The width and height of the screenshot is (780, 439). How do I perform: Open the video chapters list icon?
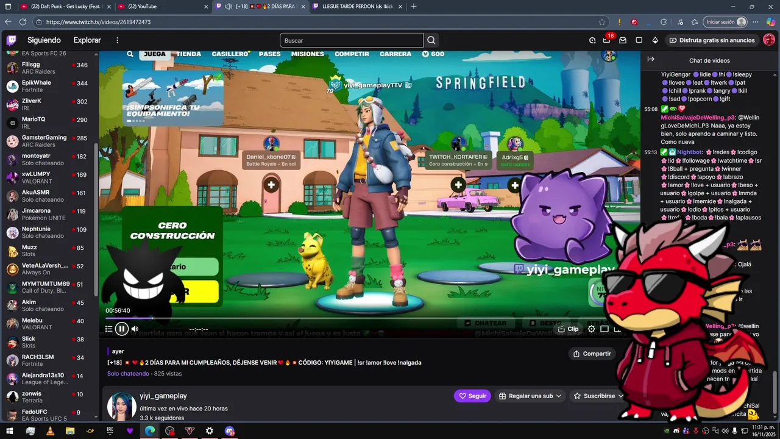108,329
